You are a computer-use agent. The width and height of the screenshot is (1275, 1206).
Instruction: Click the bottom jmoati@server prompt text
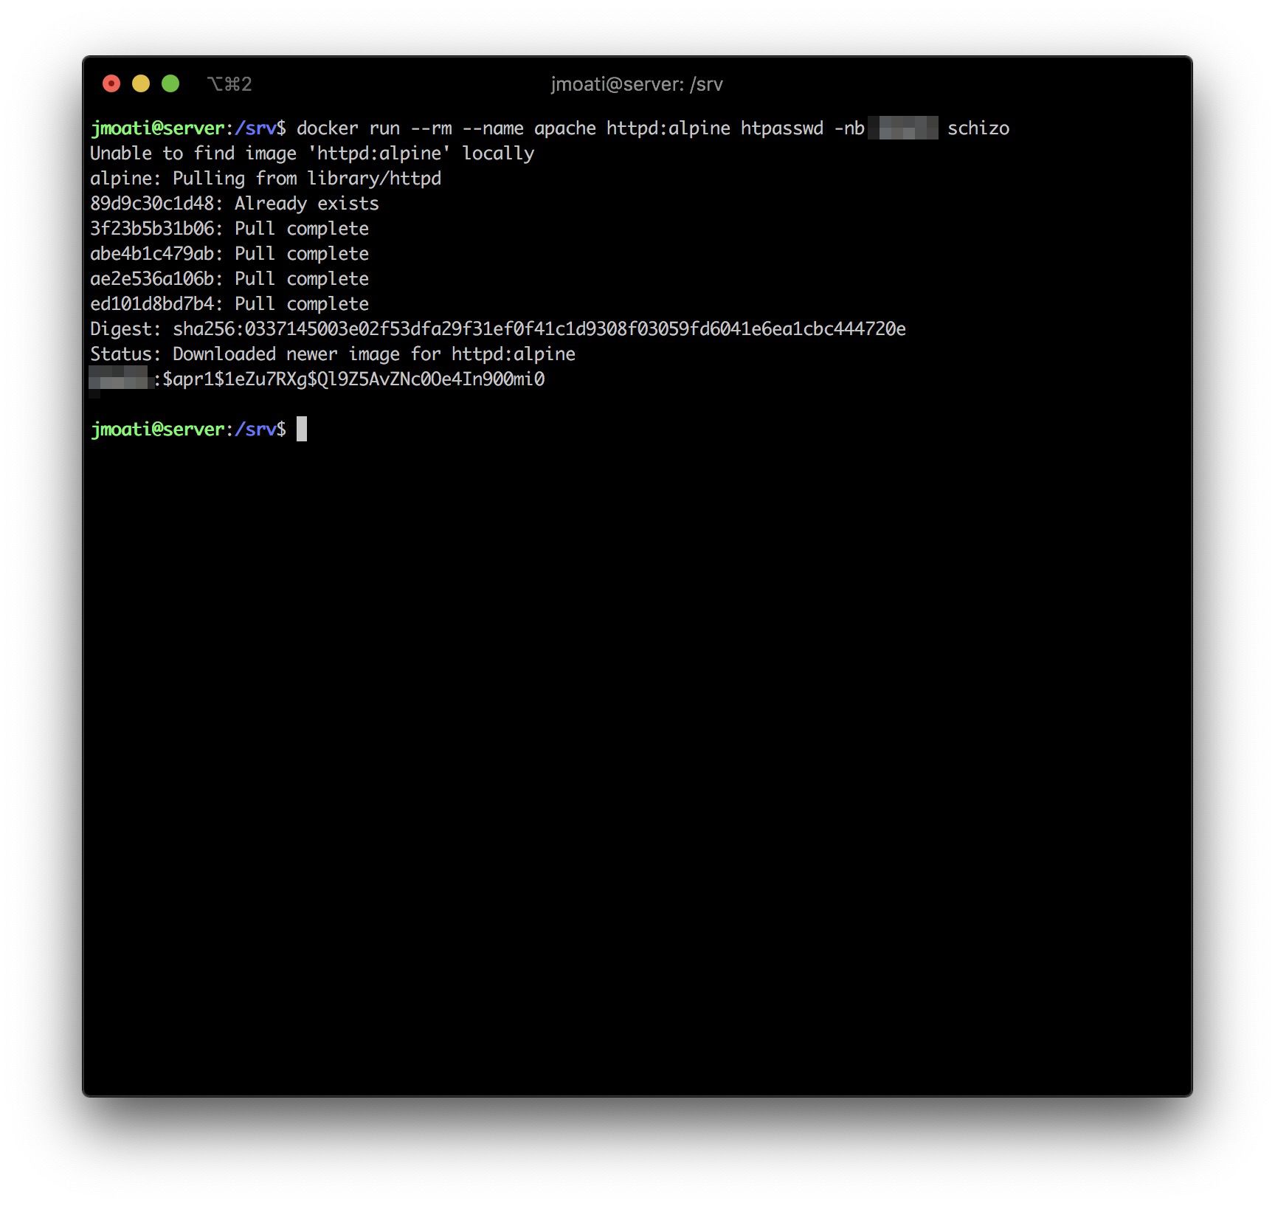click(157, 430)
